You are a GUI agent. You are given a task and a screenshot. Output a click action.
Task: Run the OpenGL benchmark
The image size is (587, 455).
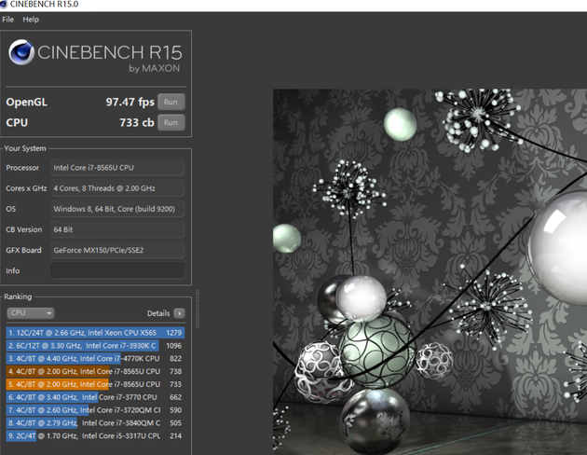(171, 102)
